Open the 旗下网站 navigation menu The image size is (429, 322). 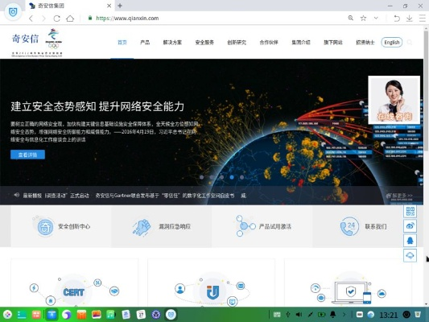pos(333,43)
